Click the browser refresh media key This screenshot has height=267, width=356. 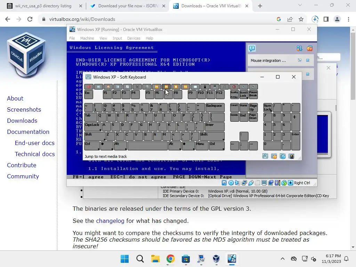coord(127,87)
